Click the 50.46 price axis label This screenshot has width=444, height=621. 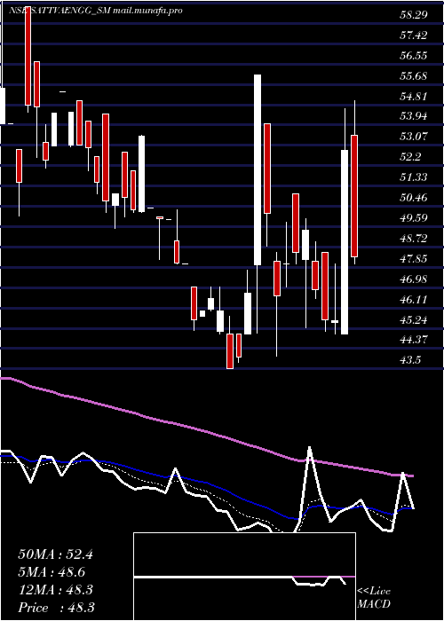click(414, 197)
